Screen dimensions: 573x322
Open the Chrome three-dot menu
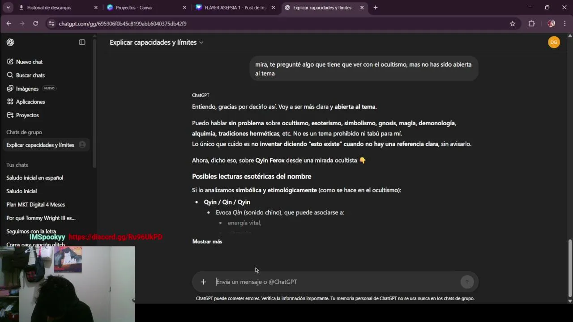(x=564, y=24)
